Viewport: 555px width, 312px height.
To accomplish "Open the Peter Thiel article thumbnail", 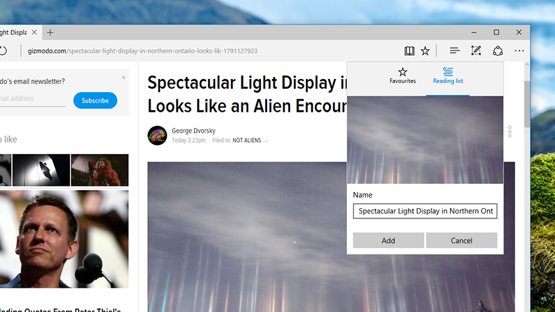I will (64, 239).
